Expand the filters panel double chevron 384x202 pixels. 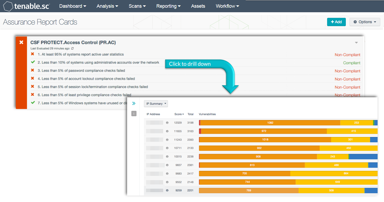(x=134, y=103)
